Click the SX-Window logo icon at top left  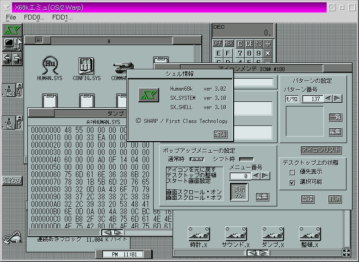click(12, 30)
